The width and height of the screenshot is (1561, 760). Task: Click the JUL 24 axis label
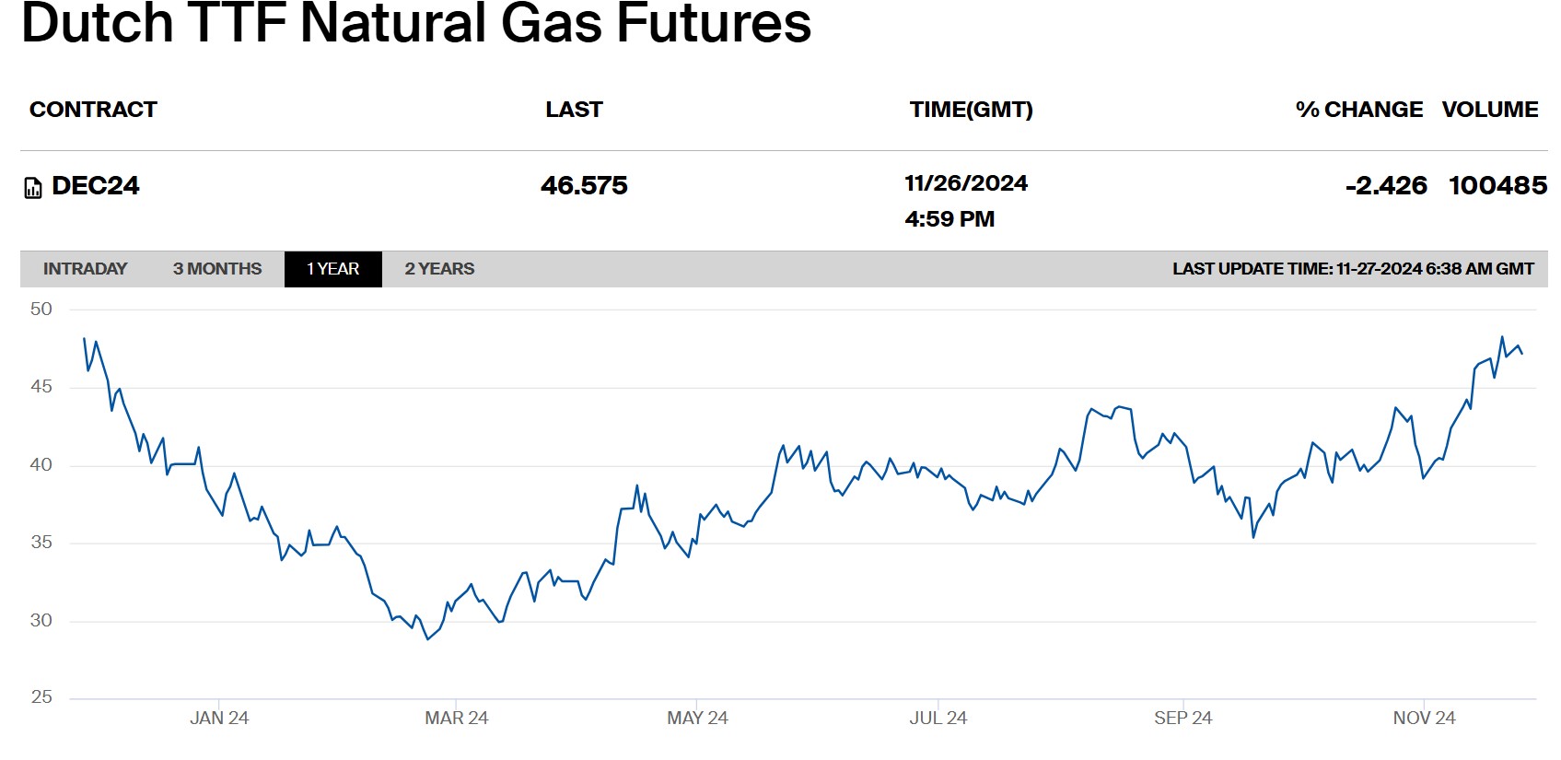938,719
